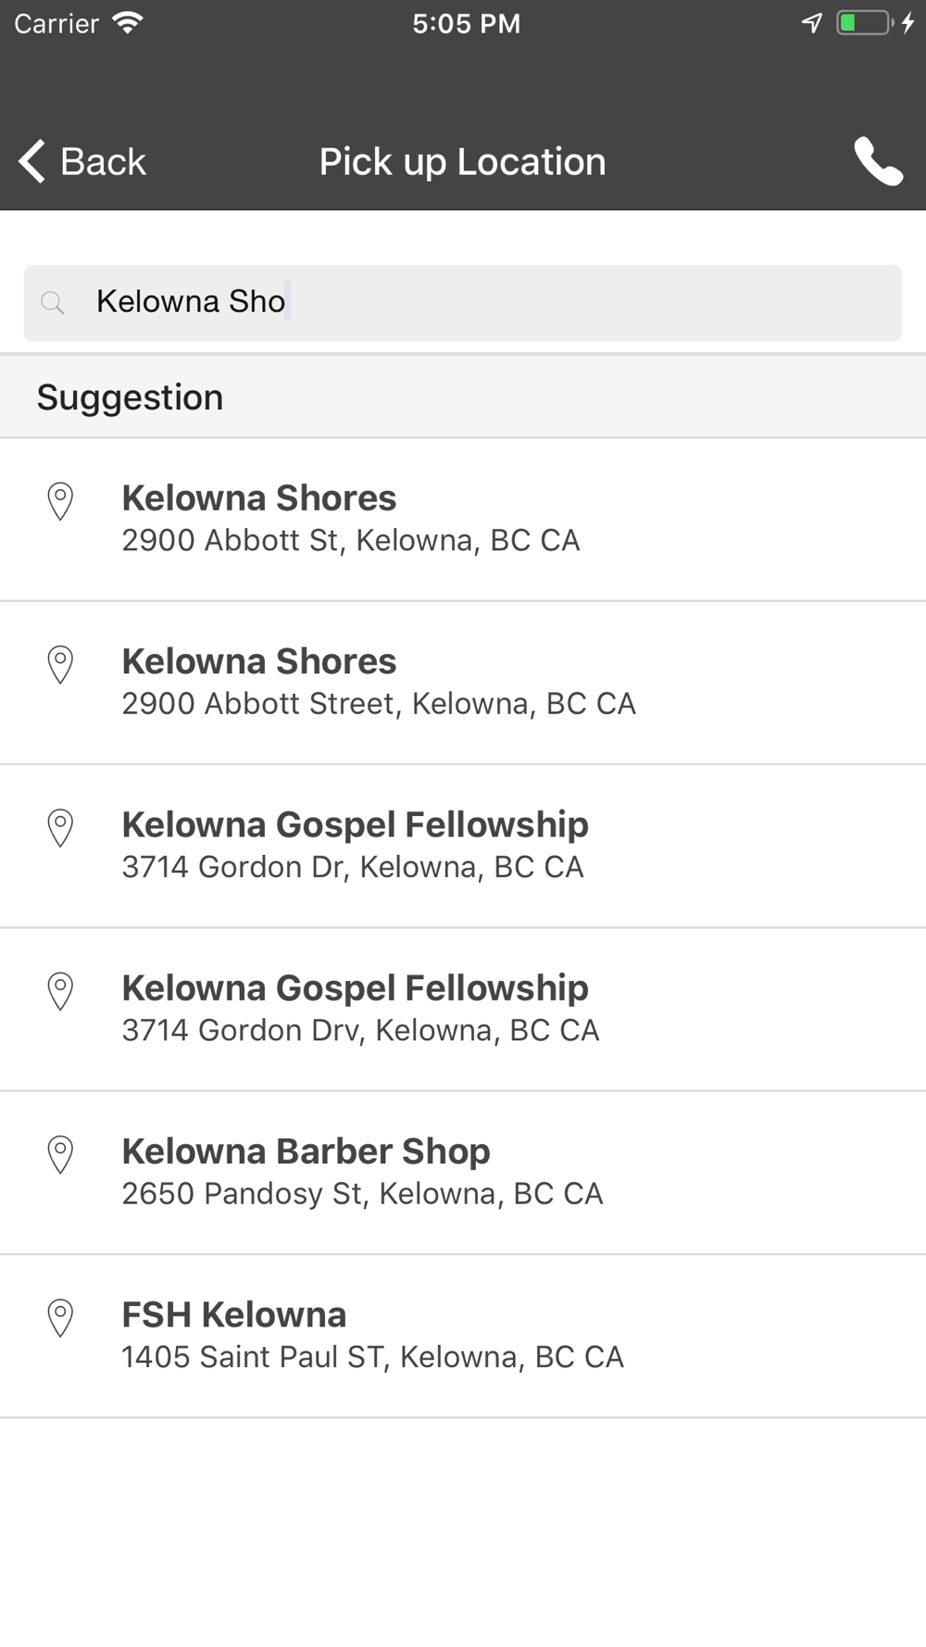Tap the phone call icon
The height and width of the screenshot is (1647, 926).
coord(878,161)
